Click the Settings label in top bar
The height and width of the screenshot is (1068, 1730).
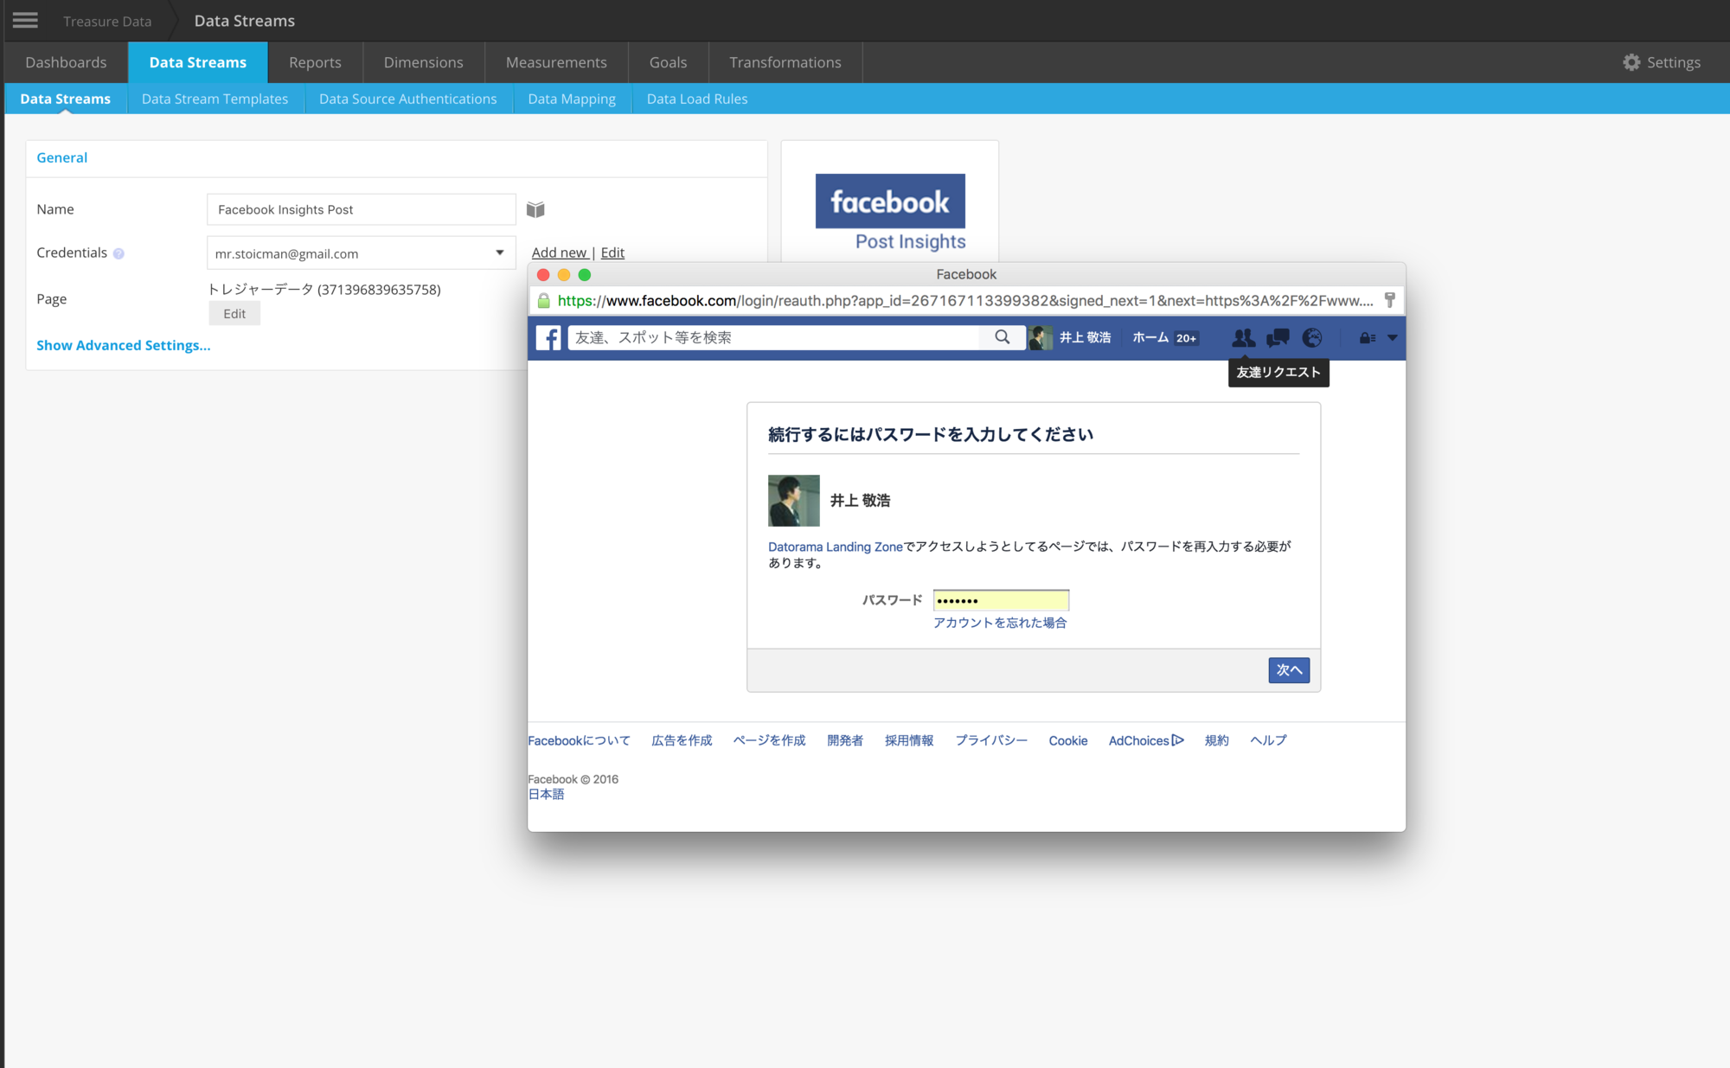coord(1674,62)
